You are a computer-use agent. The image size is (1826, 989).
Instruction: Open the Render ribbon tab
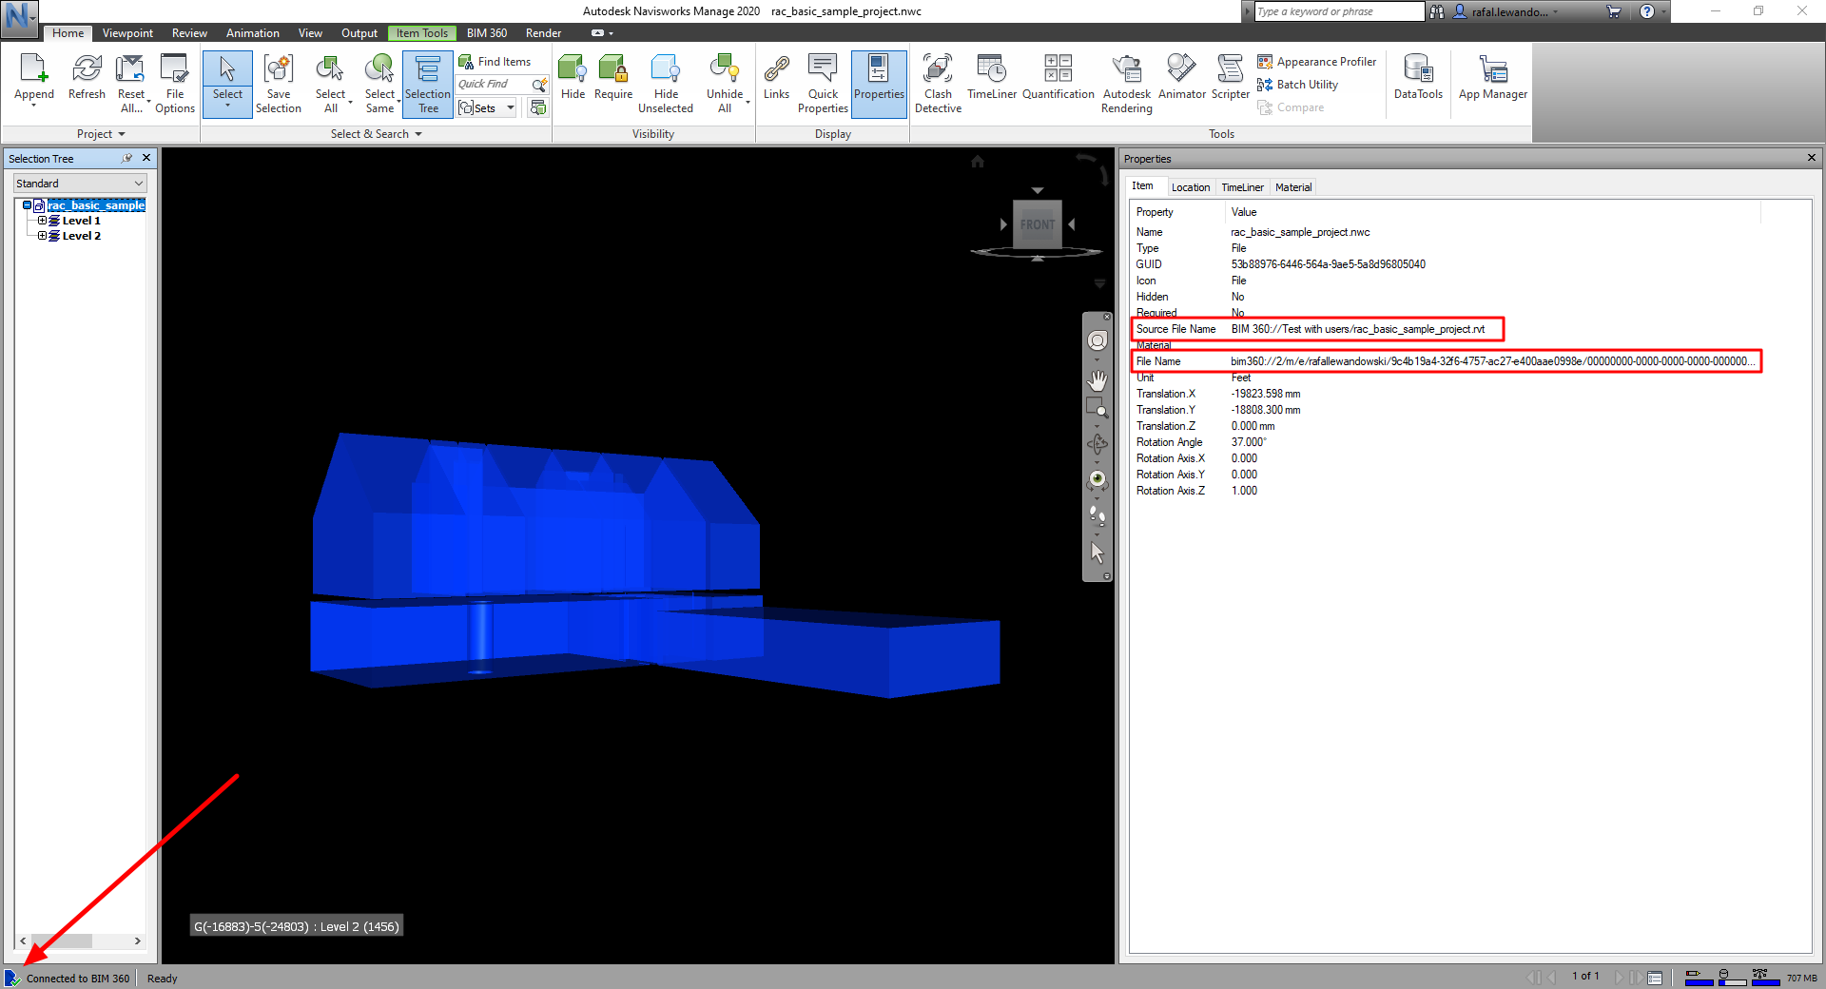[x=543, y=33]
